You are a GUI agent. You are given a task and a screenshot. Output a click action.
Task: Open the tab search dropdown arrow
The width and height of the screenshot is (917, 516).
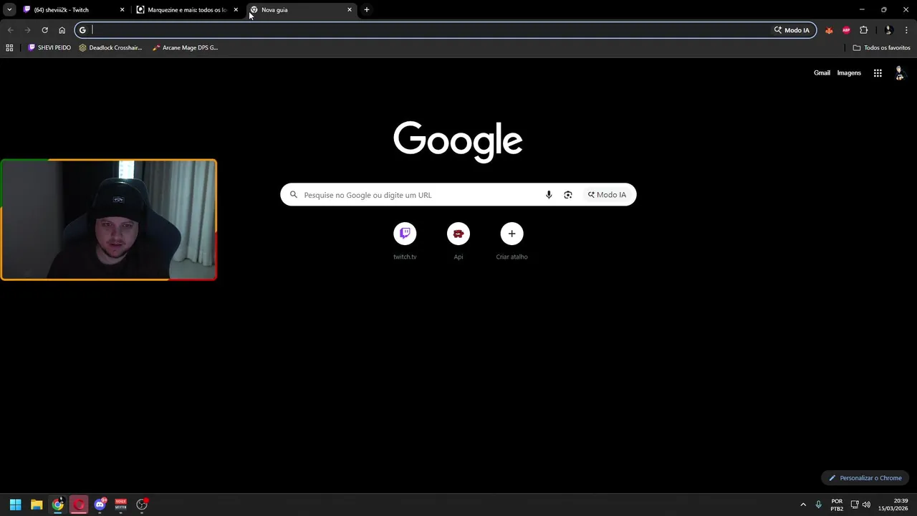click(9, 10)
